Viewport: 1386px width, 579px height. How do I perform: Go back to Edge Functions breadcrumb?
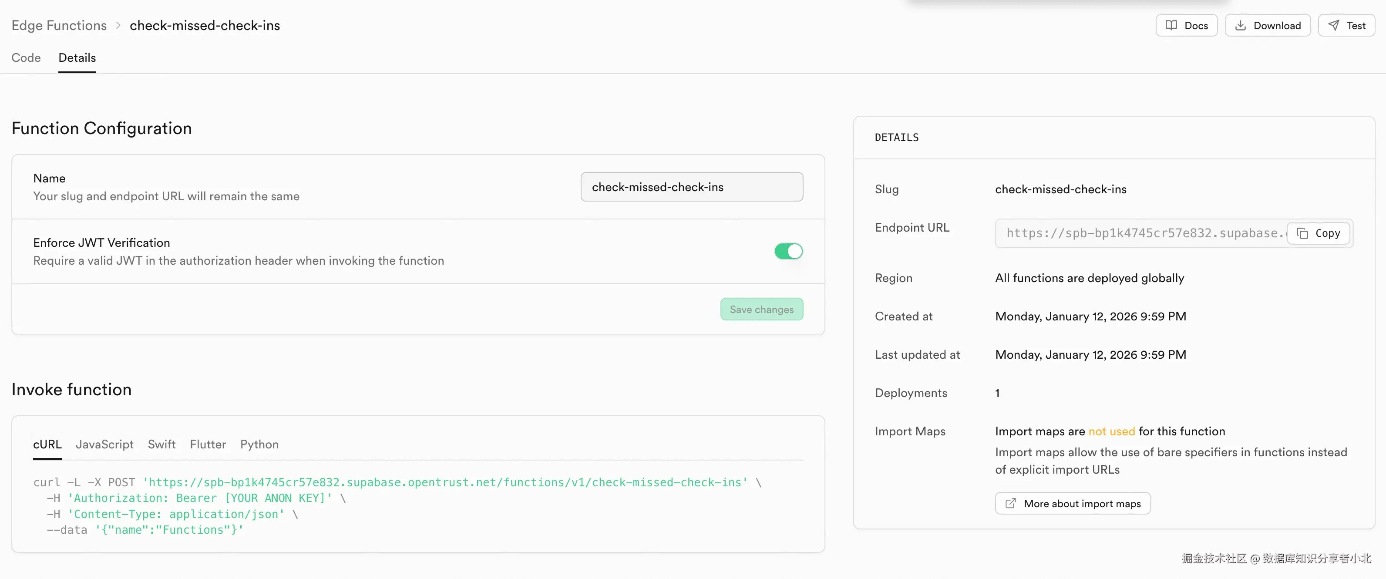pos(59,25)
